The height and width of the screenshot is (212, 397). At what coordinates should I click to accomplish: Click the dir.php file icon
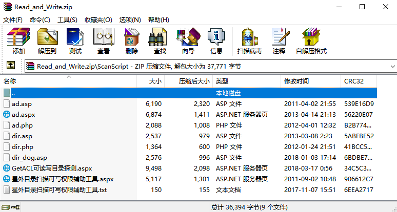coord(7,147)
